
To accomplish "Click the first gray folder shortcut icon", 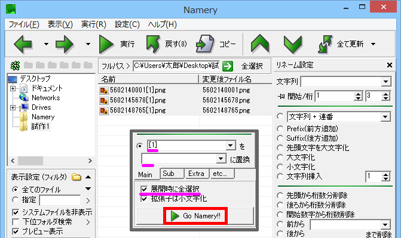I will click(x=29, y=65).
